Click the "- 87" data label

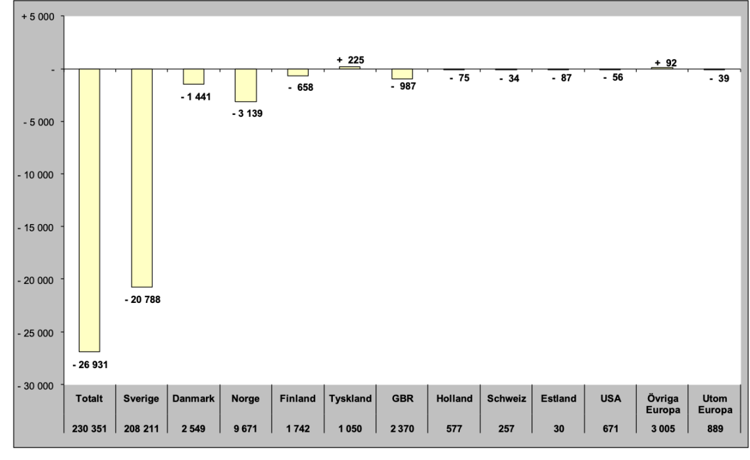click(x=562, y=78)
